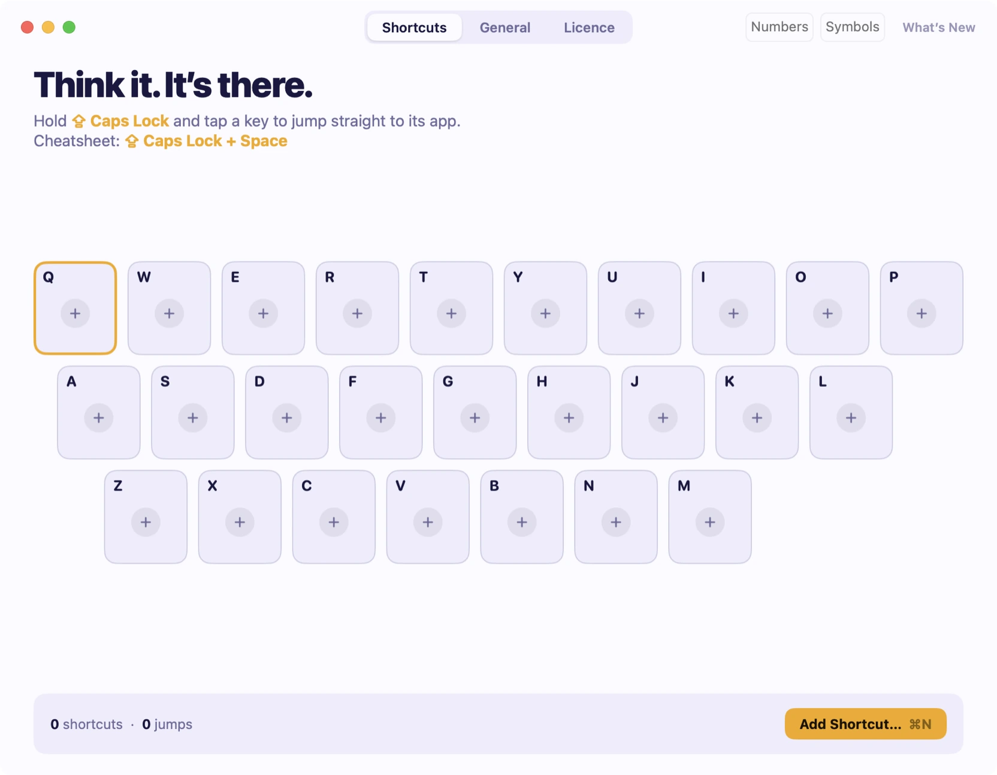Image resolution: width=997 pixels, height=775 pixels.
Task: Assign a shortcut to the N key
Action: click(616, 522)
